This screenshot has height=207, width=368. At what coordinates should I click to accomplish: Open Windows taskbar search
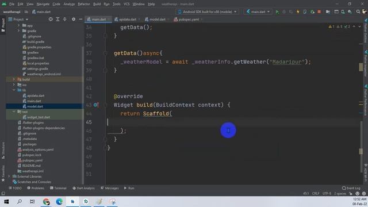click(20, 202)
